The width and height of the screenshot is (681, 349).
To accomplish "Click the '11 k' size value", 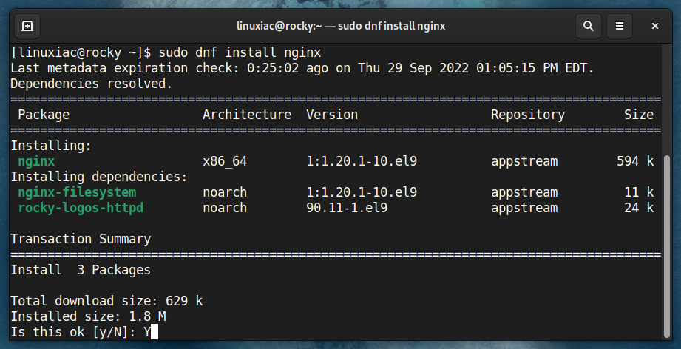I will [x=638, y=192].
